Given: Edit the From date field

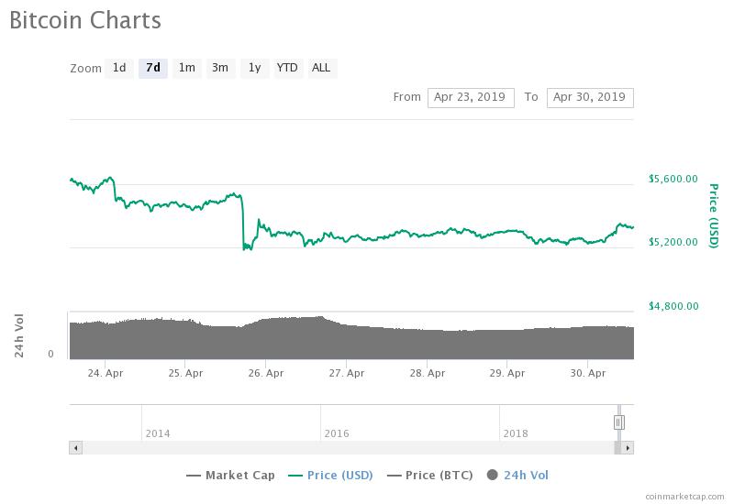Looking at the screenshot, I should coord(471,98).
